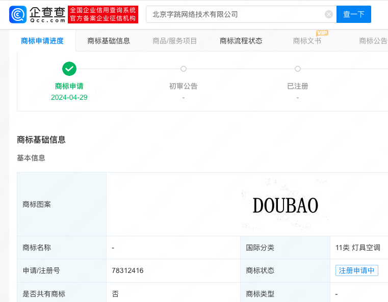Switch to the 商标申请进度 tab
The height and width of the screenshot is (302, 388).
tap(42, 41)
